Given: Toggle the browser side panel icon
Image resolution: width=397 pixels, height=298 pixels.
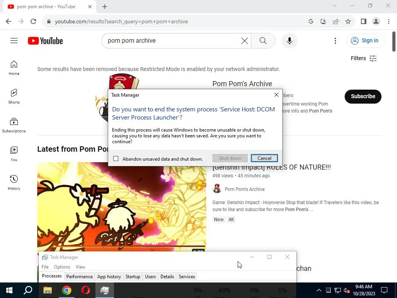Looking at the screenshot, I should click(364, 21).
